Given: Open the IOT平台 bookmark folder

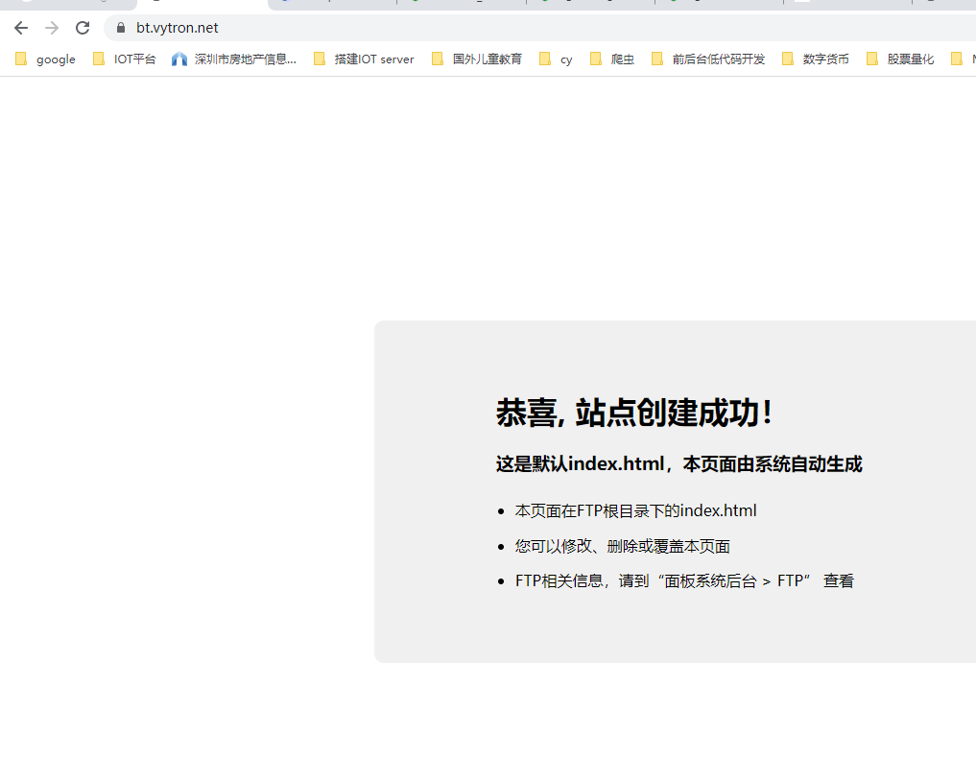Looking at the screenshot, I should pyautogui.click(x=124, y=59).
